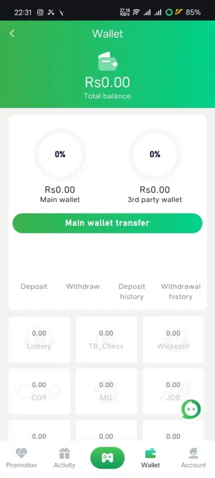Select the Main wallet 0% progress ring
The height and width of the screenshot is (478, 215).
pos(60,154)
